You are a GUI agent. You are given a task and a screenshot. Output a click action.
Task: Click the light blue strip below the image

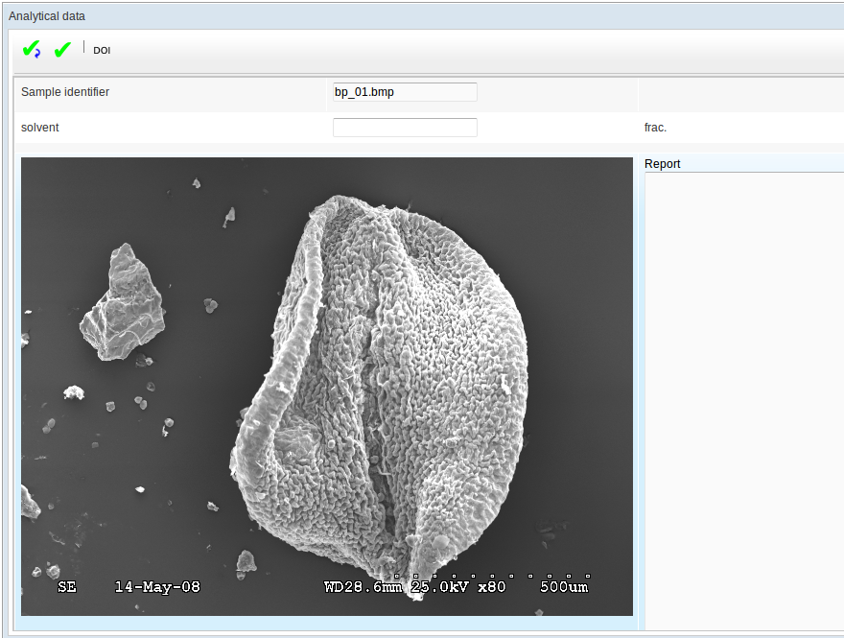[x=326, y=624]
